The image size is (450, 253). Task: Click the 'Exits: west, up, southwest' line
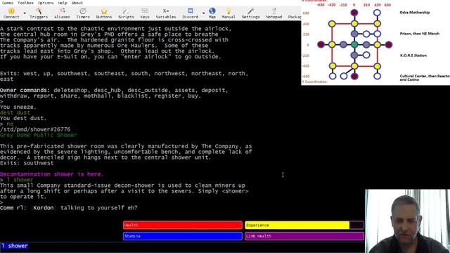click(124, 76)
